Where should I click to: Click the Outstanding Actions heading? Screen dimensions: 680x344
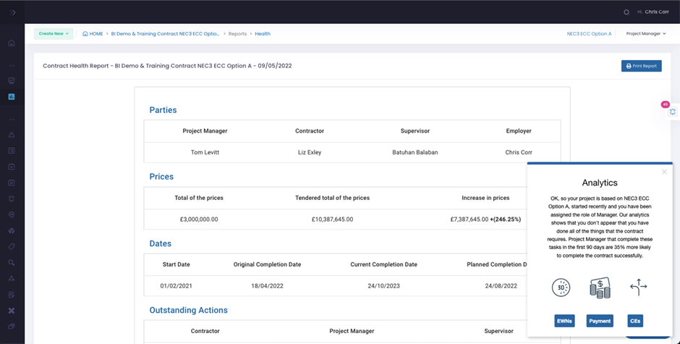(x=189, y=310)
